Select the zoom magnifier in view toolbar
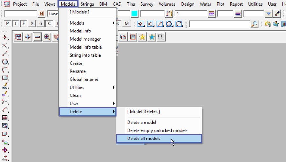Screen dimensions: 286x162 pyautogui.click(x=46, y=37)
